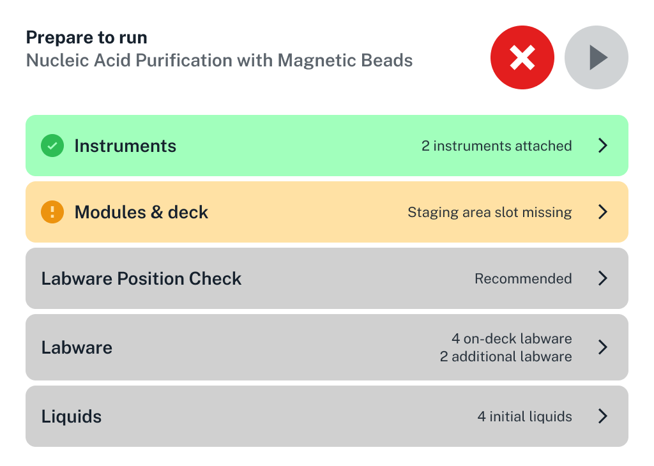Click the 'Staging area slot missing' text
654x466 pixels.
pos(489,212)
